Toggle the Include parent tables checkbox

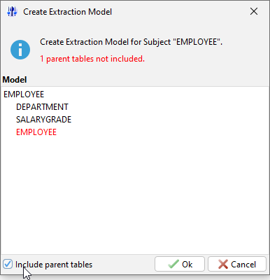click(x=8, y=265)
